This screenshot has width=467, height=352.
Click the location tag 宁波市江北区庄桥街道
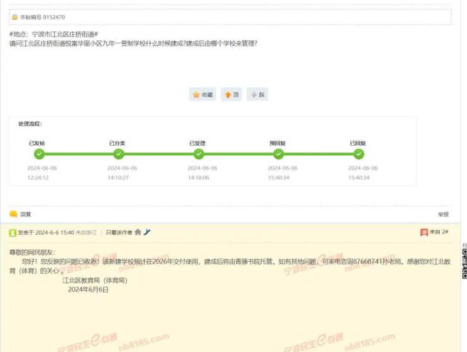(63, 34)
